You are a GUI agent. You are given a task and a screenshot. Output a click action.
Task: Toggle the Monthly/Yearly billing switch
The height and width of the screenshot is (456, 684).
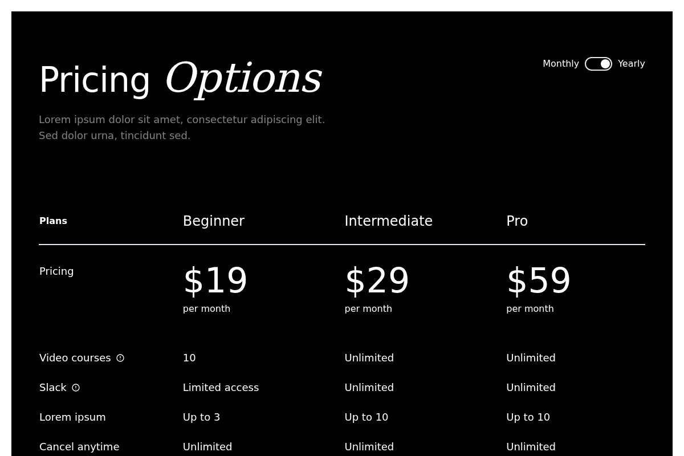598,64
